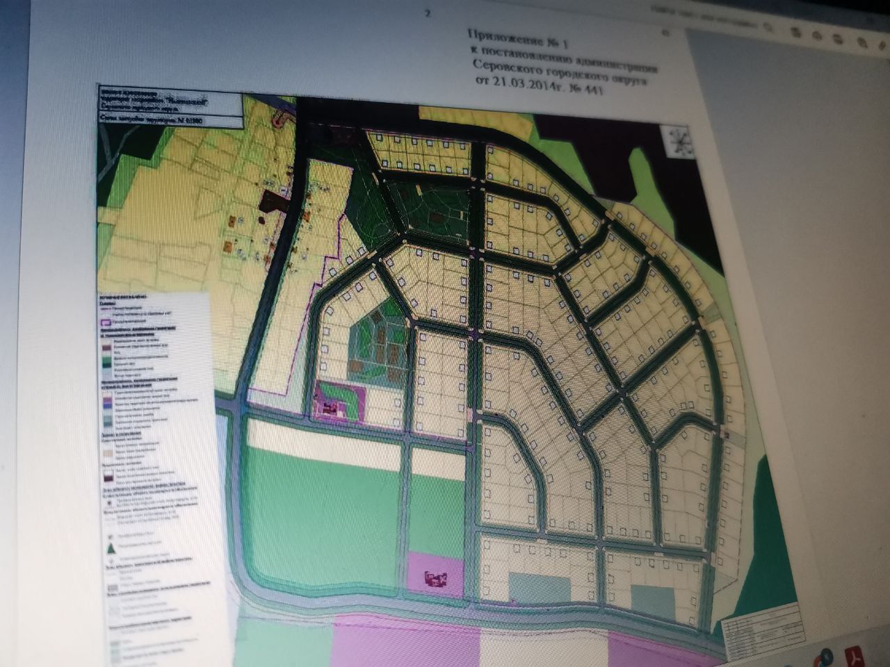Click the drawing title block table
This screenshot has height=667, width=890.
[763, 633]
